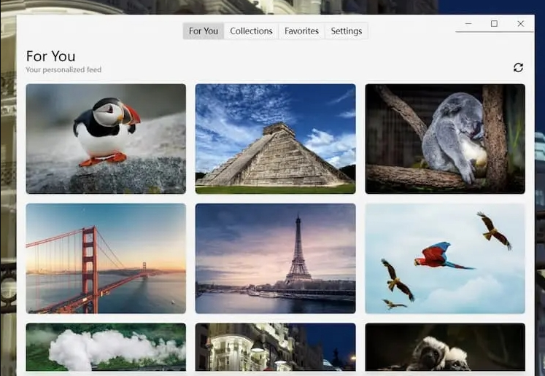Pick the Golden Gate Bridge wallpaper
The image size is (545, 376).
point(106,258)
